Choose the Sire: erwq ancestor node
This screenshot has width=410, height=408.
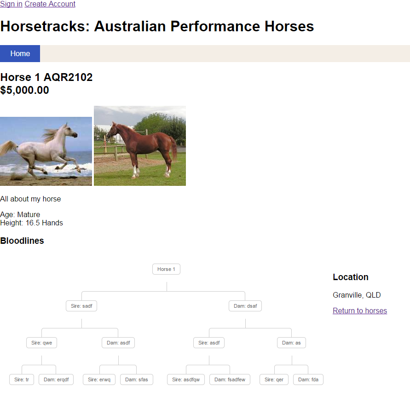[99, 379]
